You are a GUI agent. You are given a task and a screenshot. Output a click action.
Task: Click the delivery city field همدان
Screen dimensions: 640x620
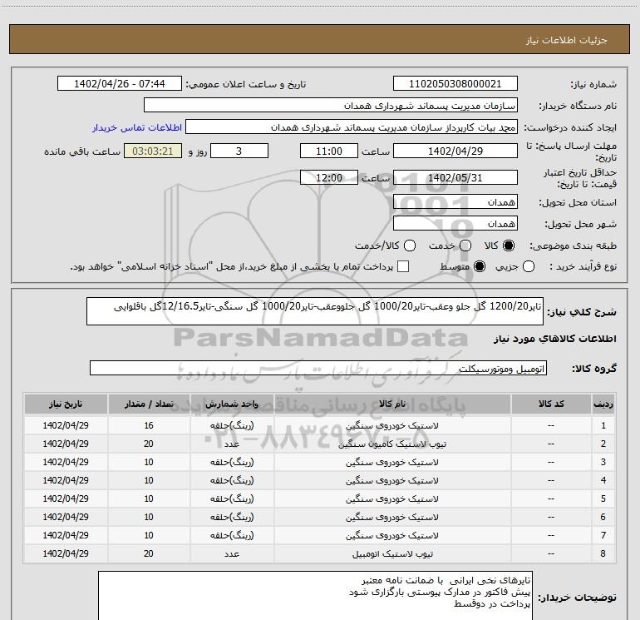455,223
